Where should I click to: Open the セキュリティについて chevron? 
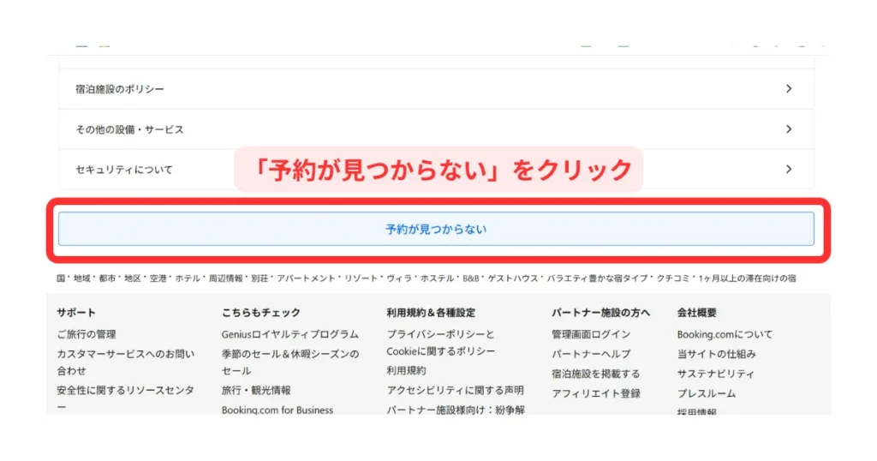(x=789, y=170)
